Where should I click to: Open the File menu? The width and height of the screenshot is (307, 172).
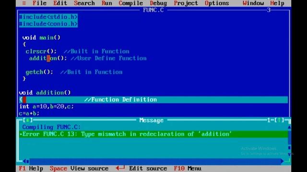39,3
